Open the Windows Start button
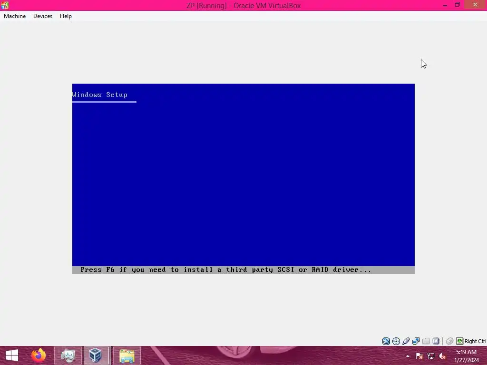Viewport: 487px width, 365px height. point(12,355)
